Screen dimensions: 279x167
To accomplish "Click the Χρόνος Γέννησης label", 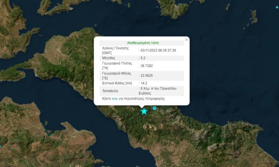I will pos(115,51).
